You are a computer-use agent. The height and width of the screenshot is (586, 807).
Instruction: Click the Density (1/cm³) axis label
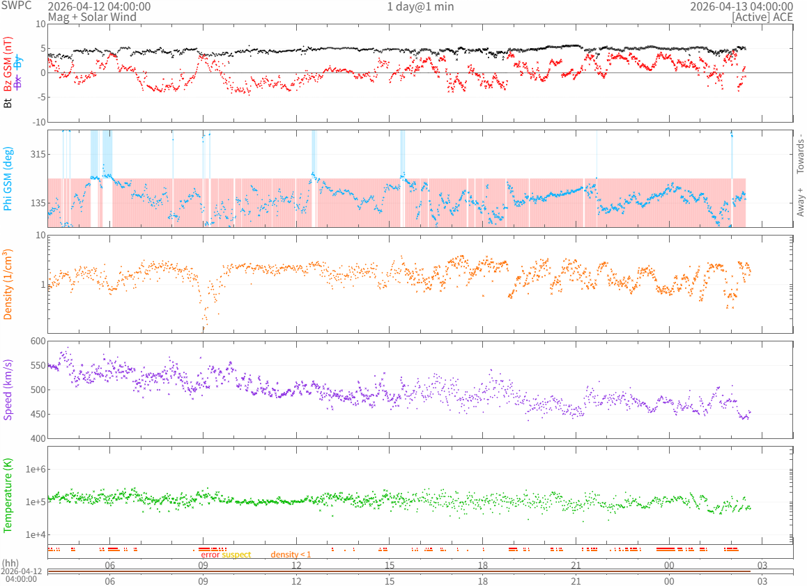[x=8, y=284]
